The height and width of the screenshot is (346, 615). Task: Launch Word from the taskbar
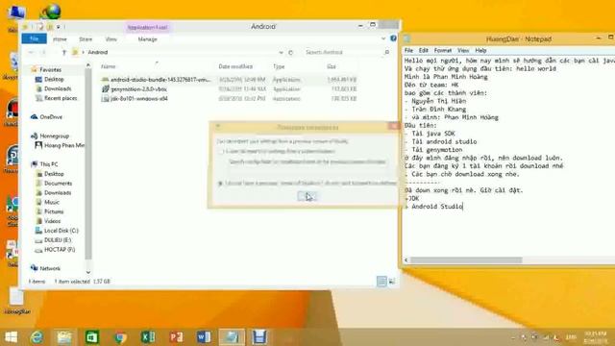point(204,337)
